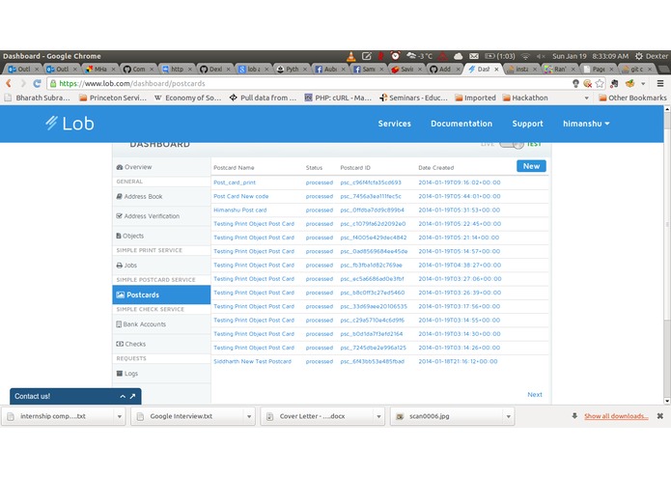Open the himanshu account dropdown
Screen dimensions: 671x477
(586, 124)
